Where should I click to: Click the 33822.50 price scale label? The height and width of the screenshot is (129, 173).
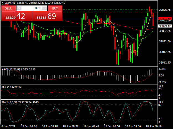pyautogui.click(x=165, y=42)
